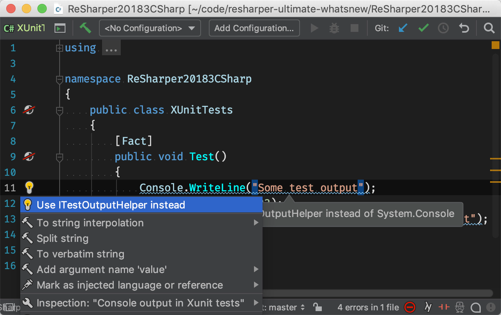The height and width of the screenshot is (315, 501).
Task: Click the Git: label in the toolbar
Action: (382, 28)
